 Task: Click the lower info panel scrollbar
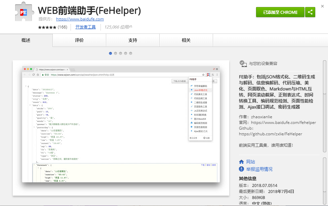pos(324,180)
